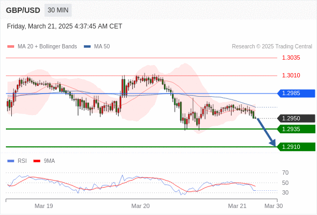Click the MA 20 + Bollinger Bands legend swatch
This screenshot has height=215, width=317.
point(11,47)
